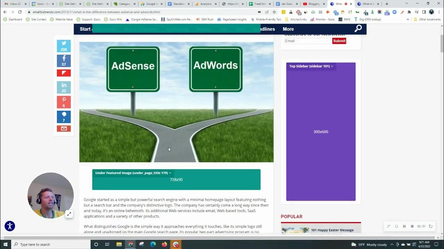
Task: Open Cortana circle on taskbar
Action: (x=96, y=245)
